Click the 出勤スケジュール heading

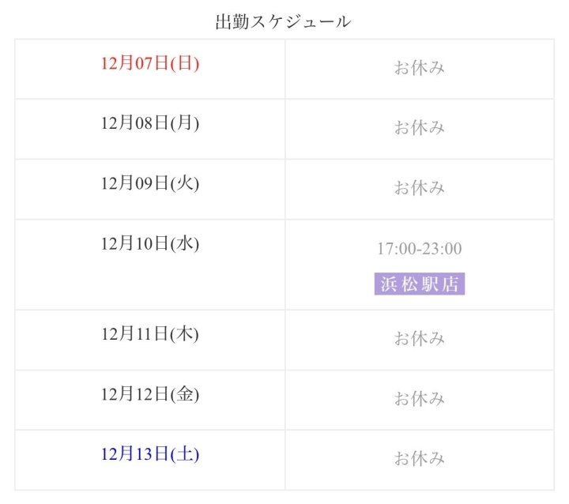point(283,22)
